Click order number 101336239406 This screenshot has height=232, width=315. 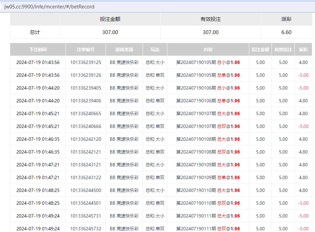click(x=86, y=101)
